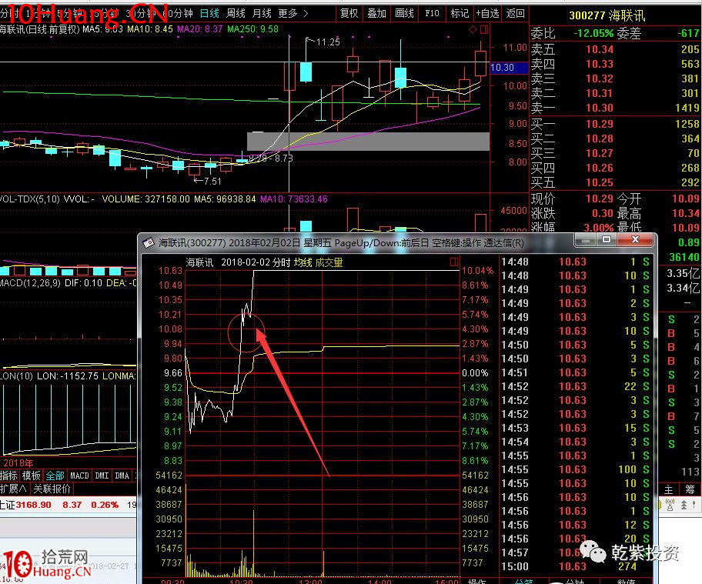Open the 画线 drawing tools
The image size is (702, 584).
[404, 13]
